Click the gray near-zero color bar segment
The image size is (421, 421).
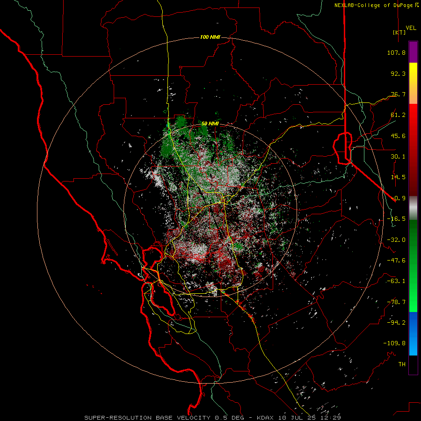(413, 208)
